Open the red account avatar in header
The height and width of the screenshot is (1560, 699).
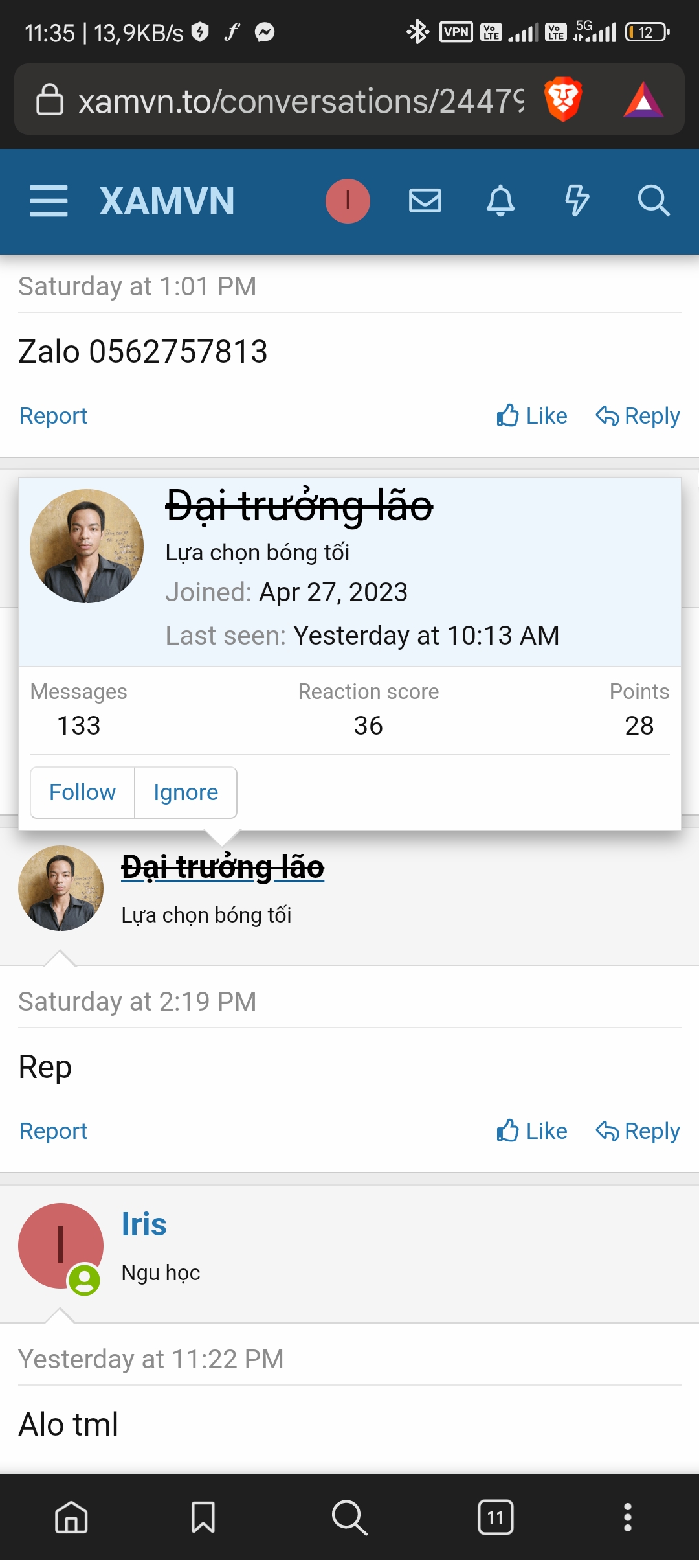348,201
